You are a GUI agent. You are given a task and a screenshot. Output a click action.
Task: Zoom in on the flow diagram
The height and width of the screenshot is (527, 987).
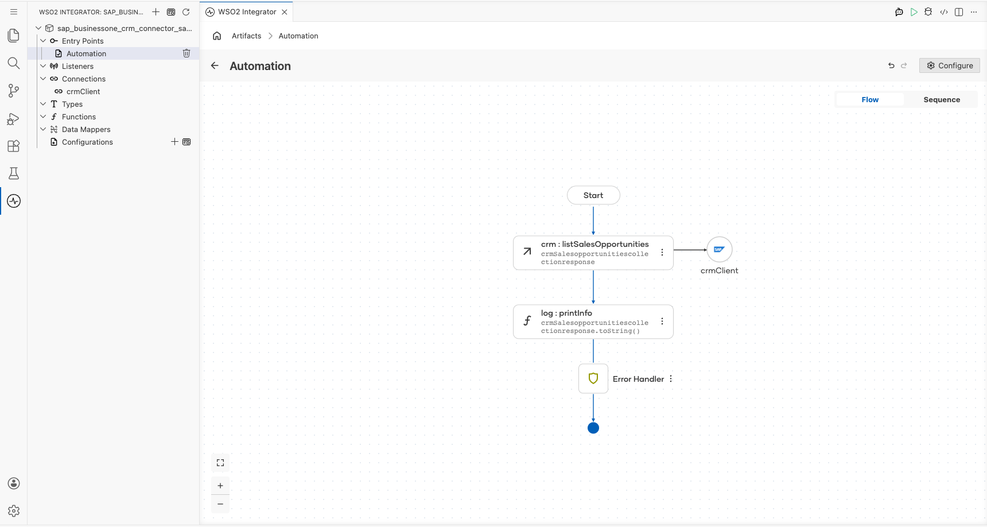(220, 486)
